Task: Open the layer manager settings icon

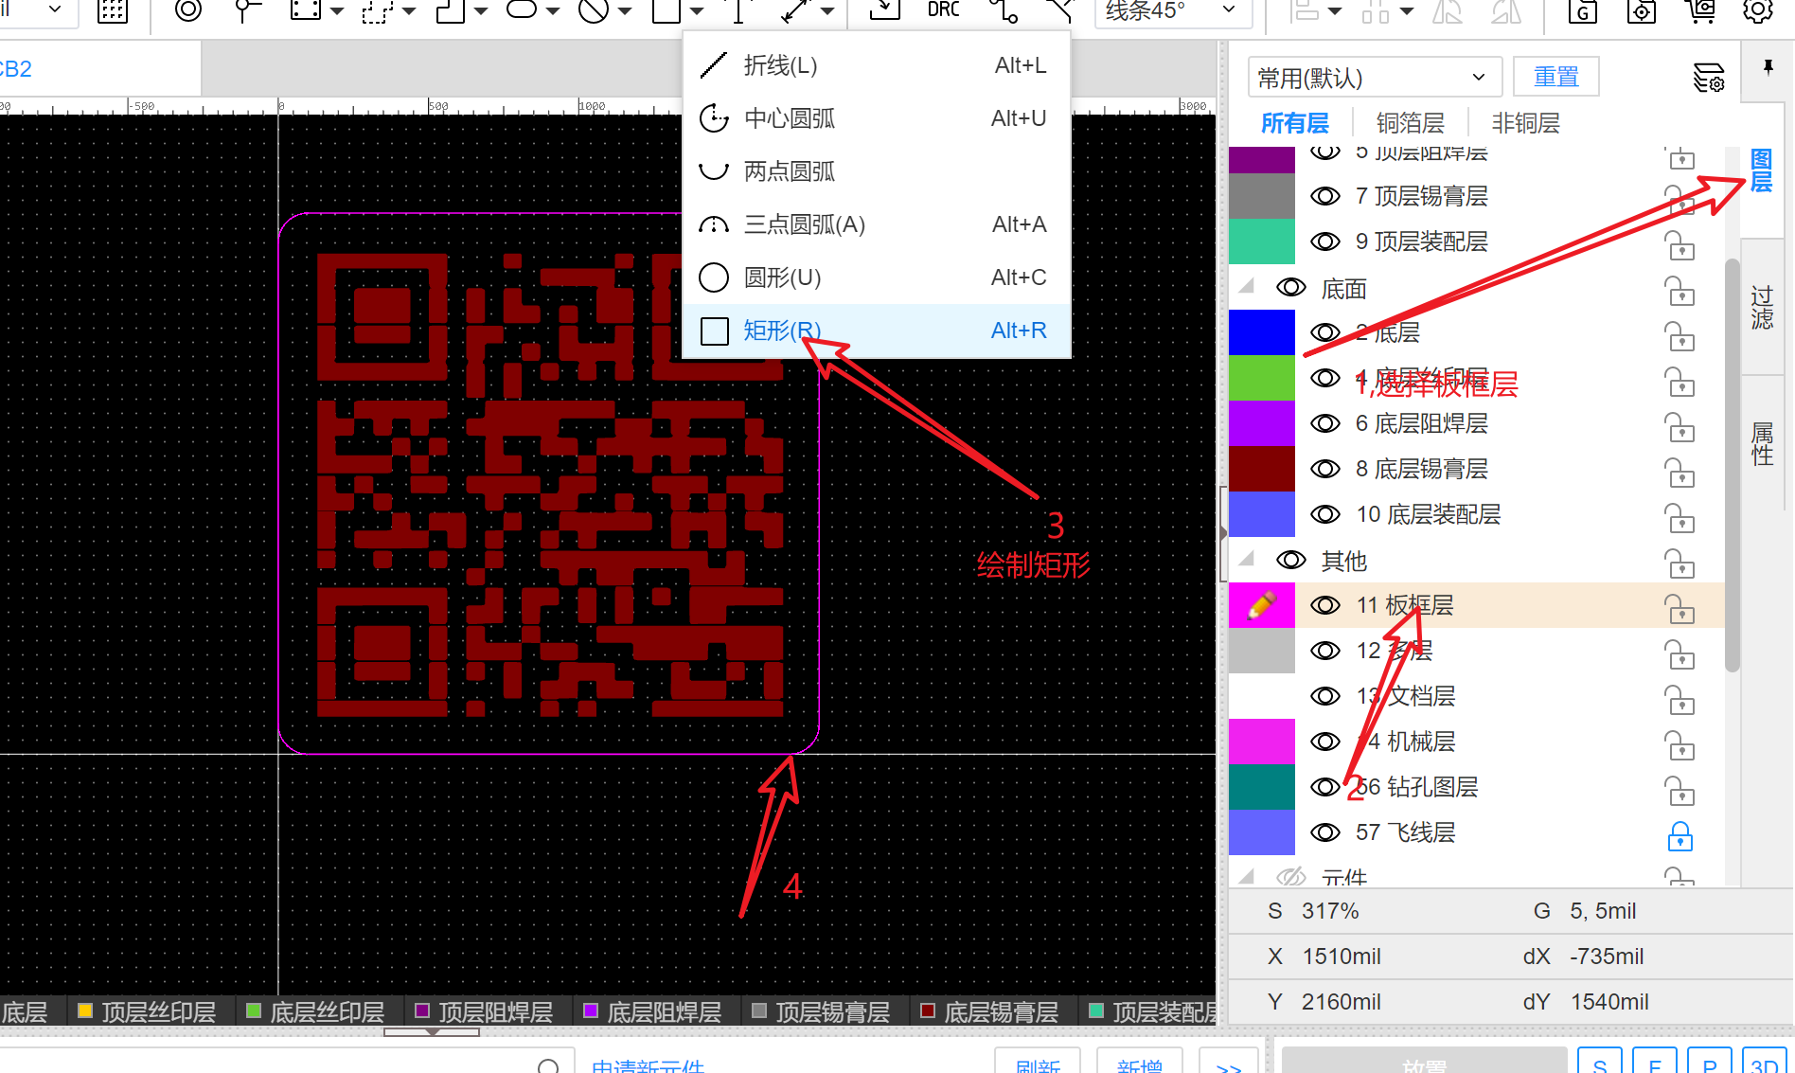Action: click(x=1709, y=78)
